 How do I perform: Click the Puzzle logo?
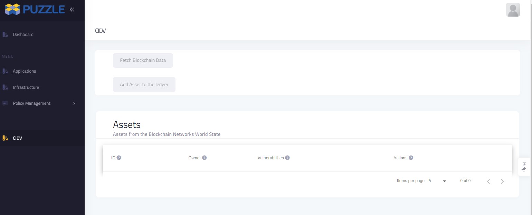[x=35, y=9]
